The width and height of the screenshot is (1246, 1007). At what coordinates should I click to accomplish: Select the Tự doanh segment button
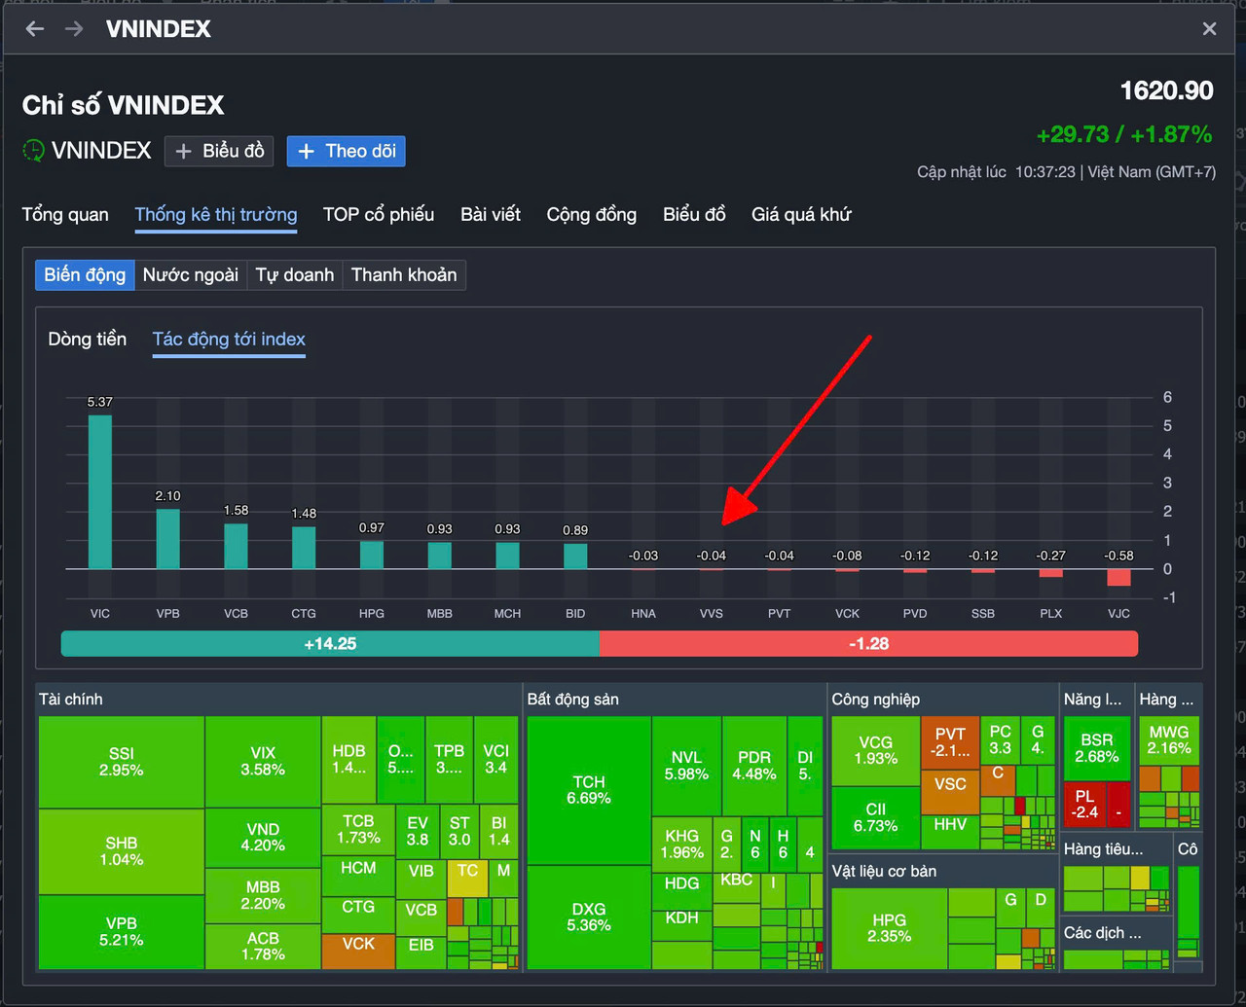tap(295, 274)
